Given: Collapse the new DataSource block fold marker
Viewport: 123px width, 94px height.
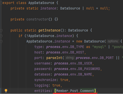Looking at the screenshot, I should pyautogui.click(x=1, y=41).
